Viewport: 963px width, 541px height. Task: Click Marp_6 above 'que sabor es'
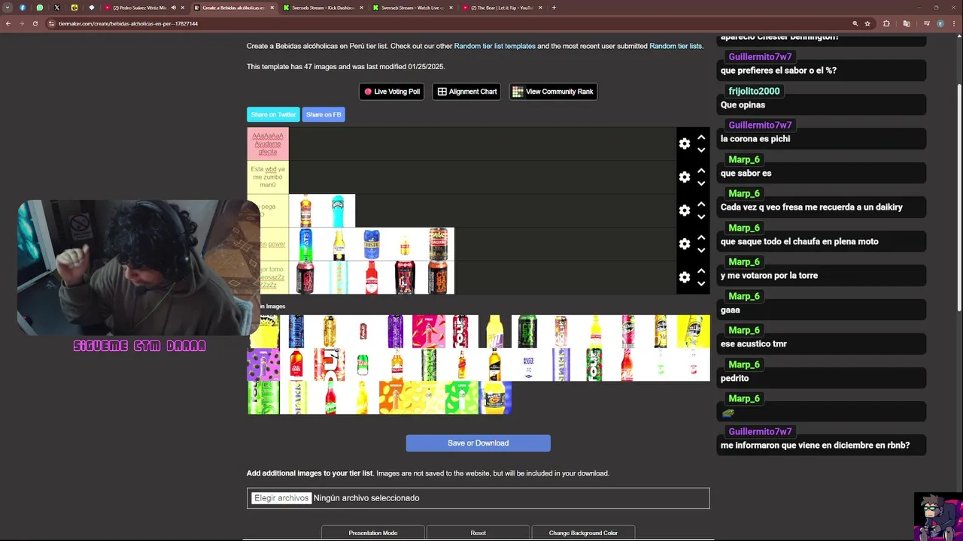744,159
